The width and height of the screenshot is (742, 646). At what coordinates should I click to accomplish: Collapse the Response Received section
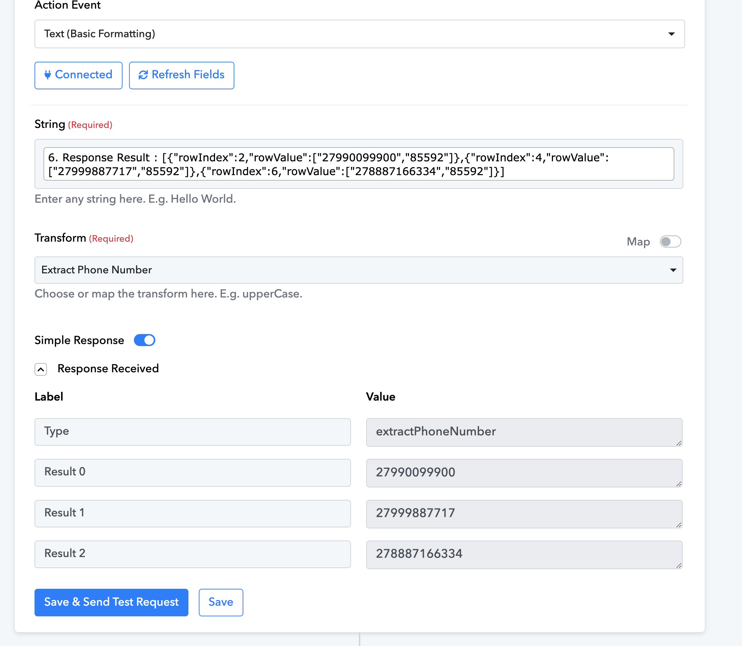[x=41, y=369]
